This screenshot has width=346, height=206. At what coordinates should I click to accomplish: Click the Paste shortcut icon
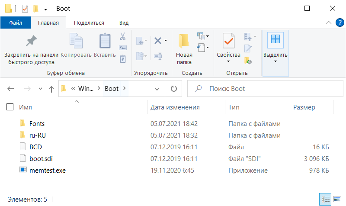[x=123, y=59]
